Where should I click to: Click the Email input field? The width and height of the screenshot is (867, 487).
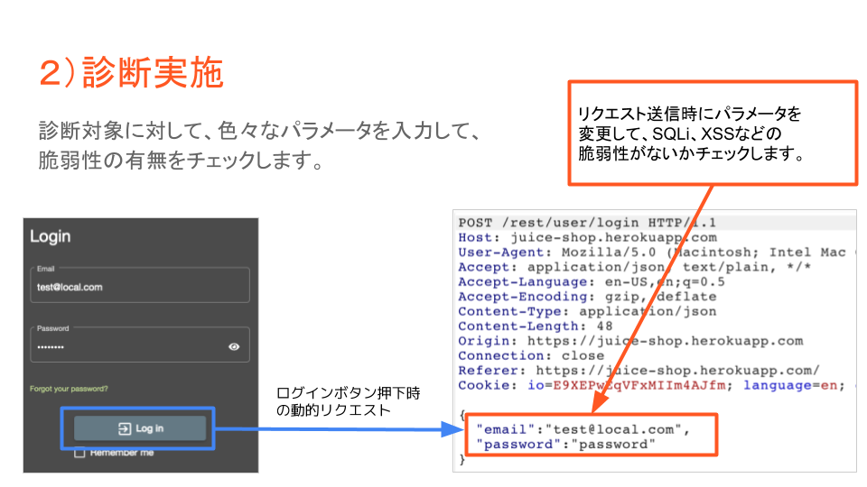140,285
